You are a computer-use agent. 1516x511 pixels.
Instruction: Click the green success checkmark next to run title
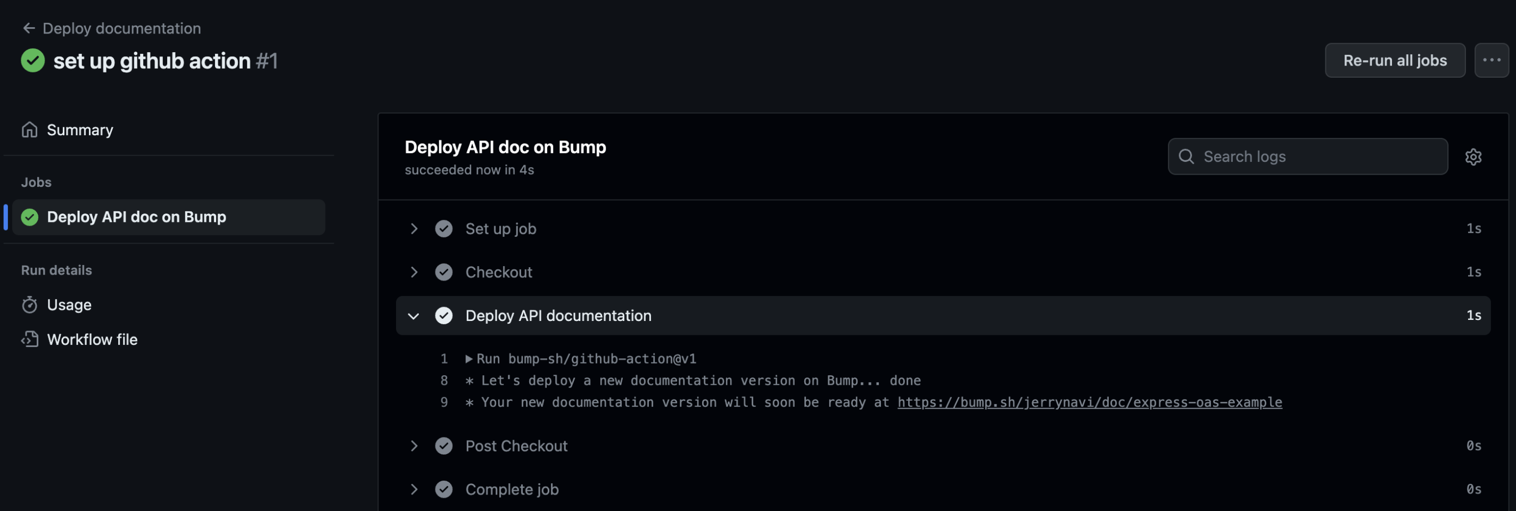pos(32,60)
